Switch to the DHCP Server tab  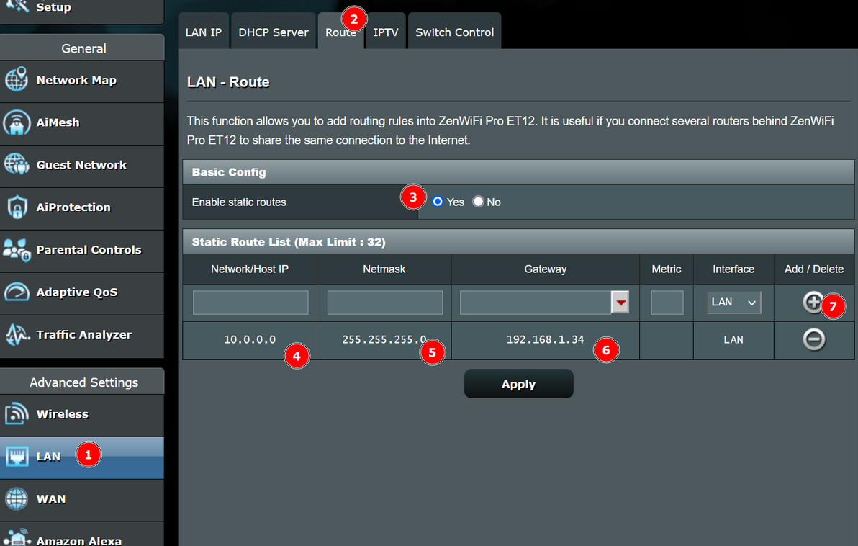(274, 32)
